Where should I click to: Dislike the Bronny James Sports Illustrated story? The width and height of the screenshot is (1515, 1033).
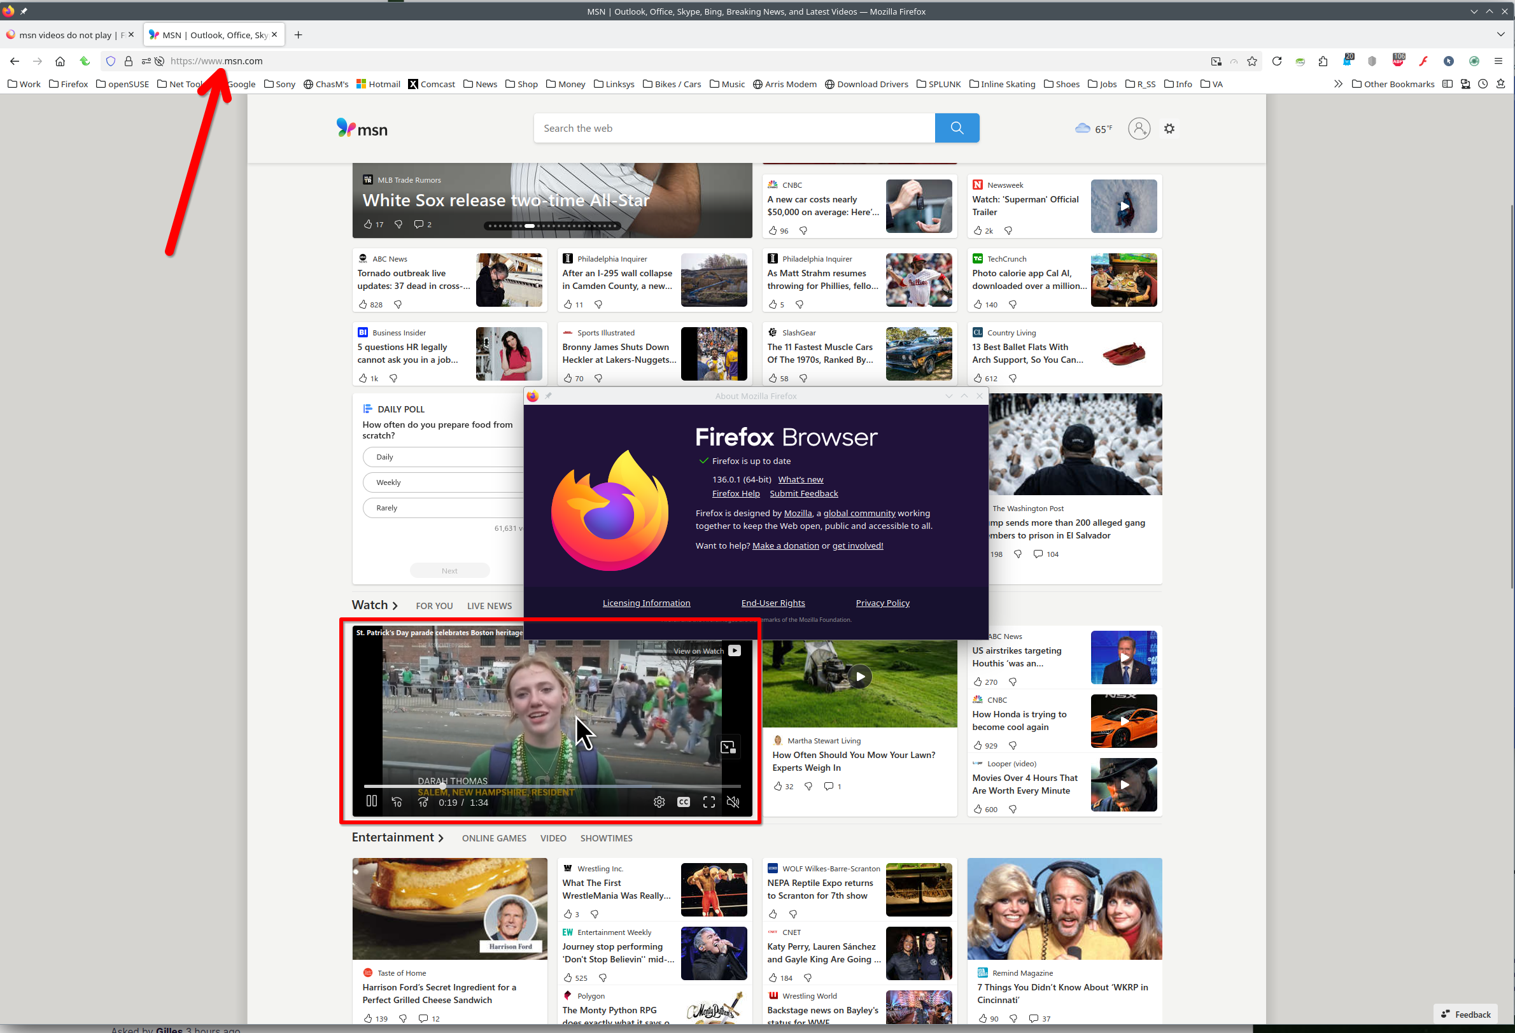pos(598,378)
